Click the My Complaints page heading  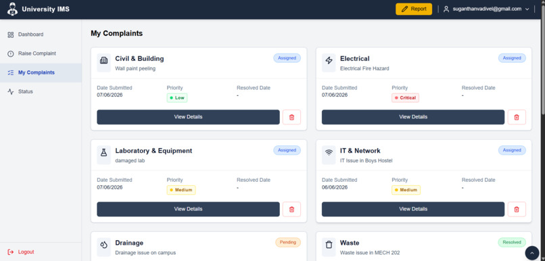click(x=117, y=34)
